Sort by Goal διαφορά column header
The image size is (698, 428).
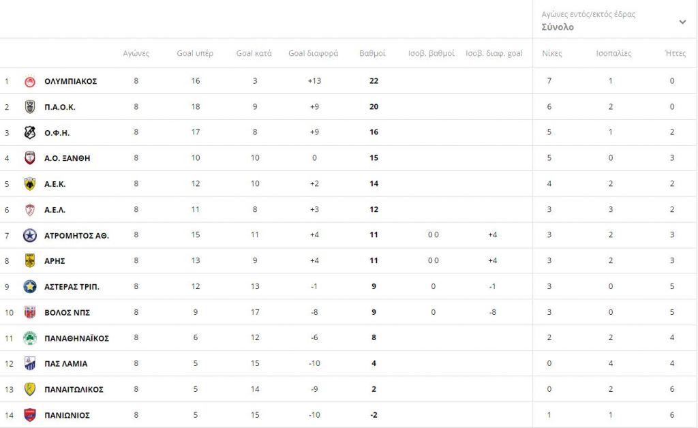[x=313, y=53]
